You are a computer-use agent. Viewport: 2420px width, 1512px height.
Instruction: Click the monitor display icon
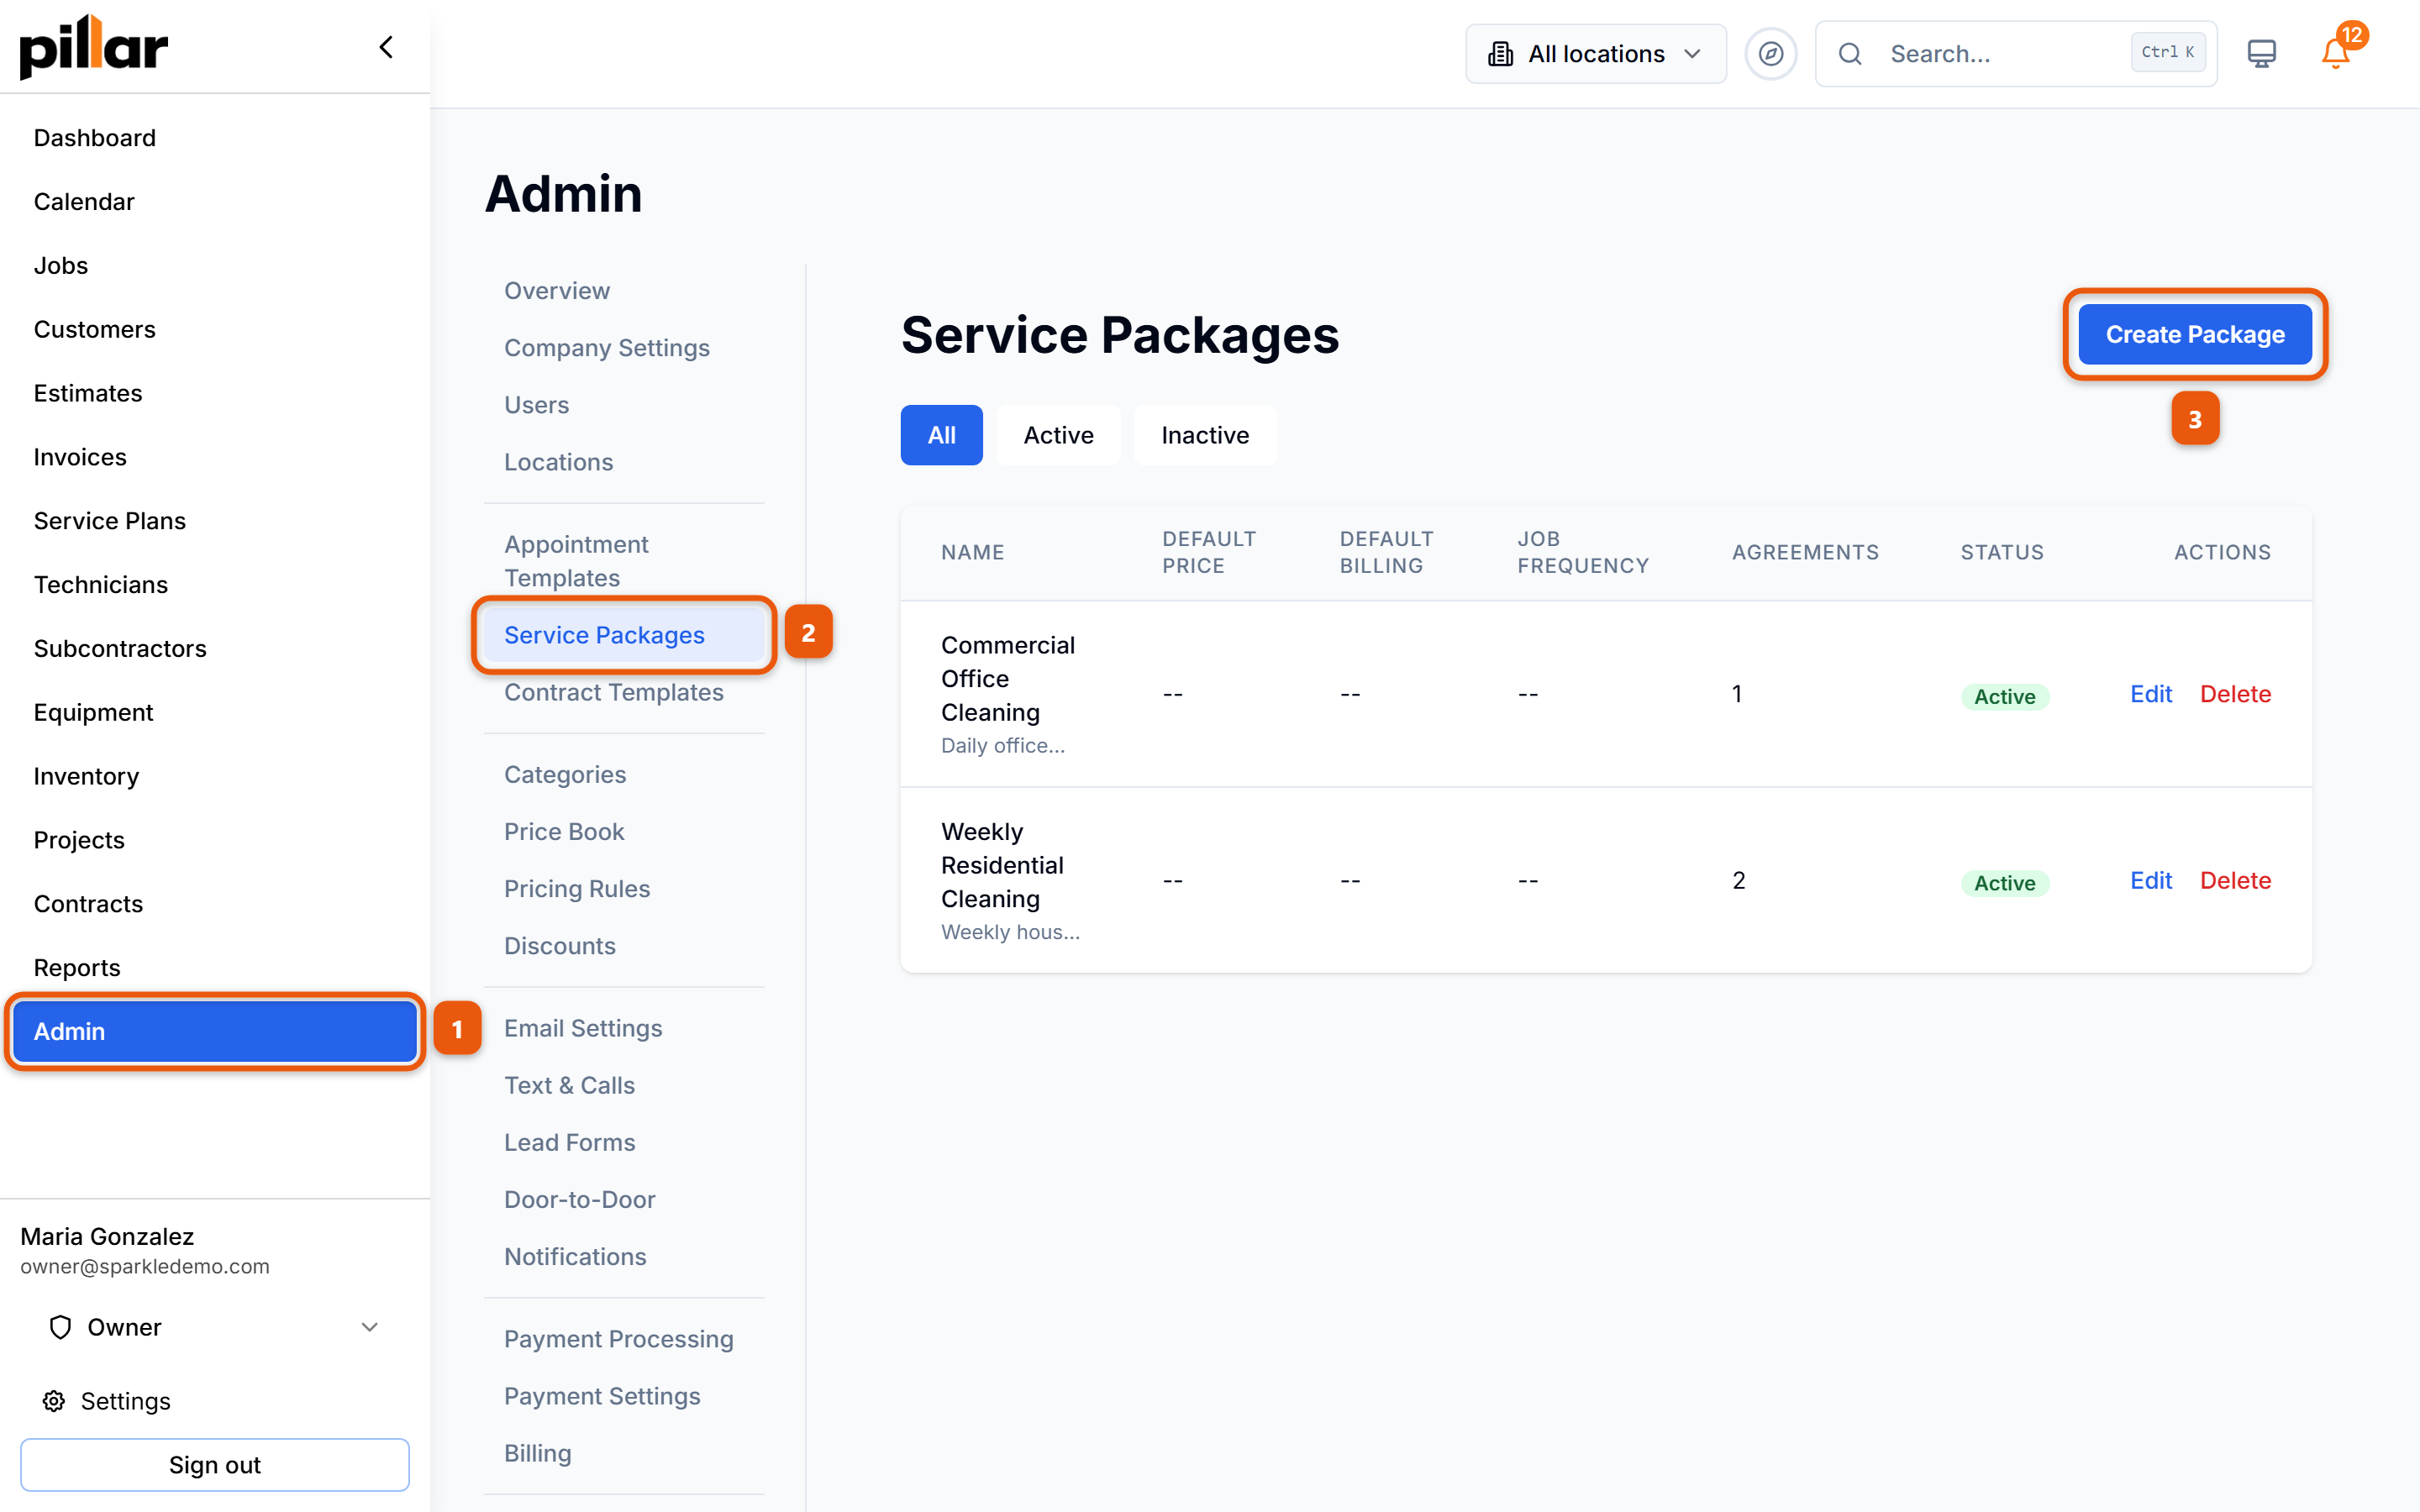2261,54
